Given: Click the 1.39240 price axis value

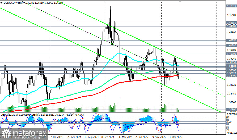Looking at the screenshot, I should tap(232, 58).
